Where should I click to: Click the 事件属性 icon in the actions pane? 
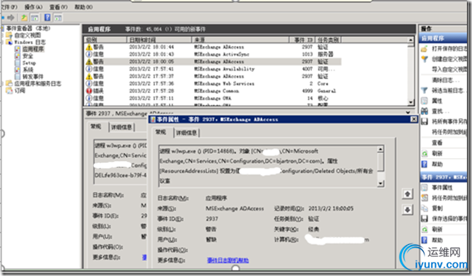pyautogui.click(x=424, y=188)
